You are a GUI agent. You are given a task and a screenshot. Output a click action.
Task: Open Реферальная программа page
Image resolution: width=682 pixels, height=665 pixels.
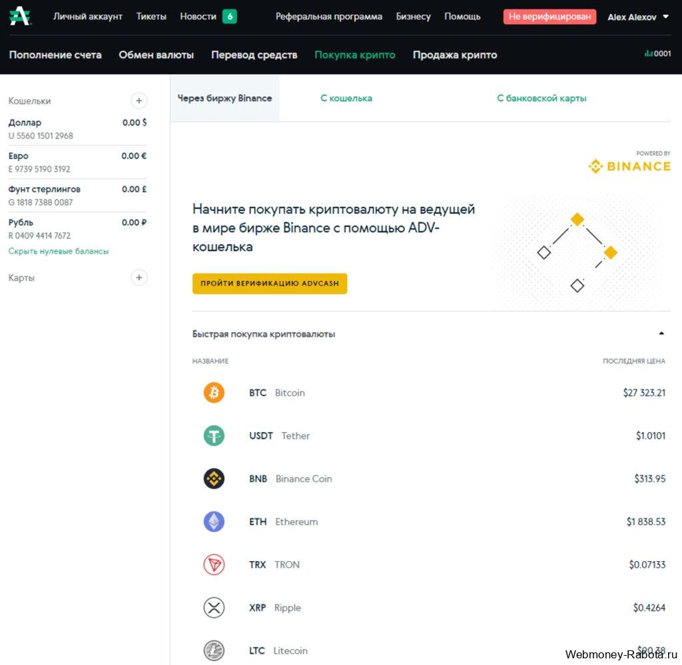coord(329,17)
